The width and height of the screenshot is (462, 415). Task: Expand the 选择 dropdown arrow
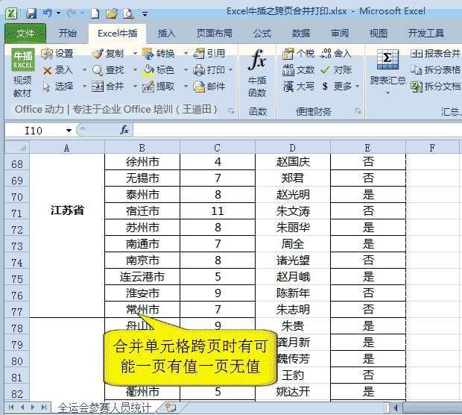tap(84, 87)
